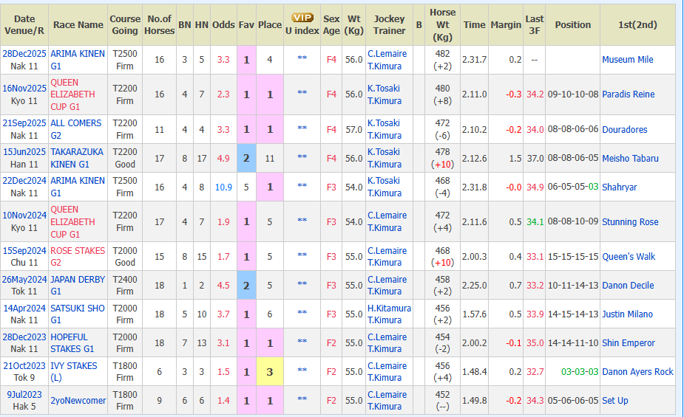The height and width of the screenshot is (417, 684).
Task: Click the VIP badge icon in header
Action: point(302,18)
